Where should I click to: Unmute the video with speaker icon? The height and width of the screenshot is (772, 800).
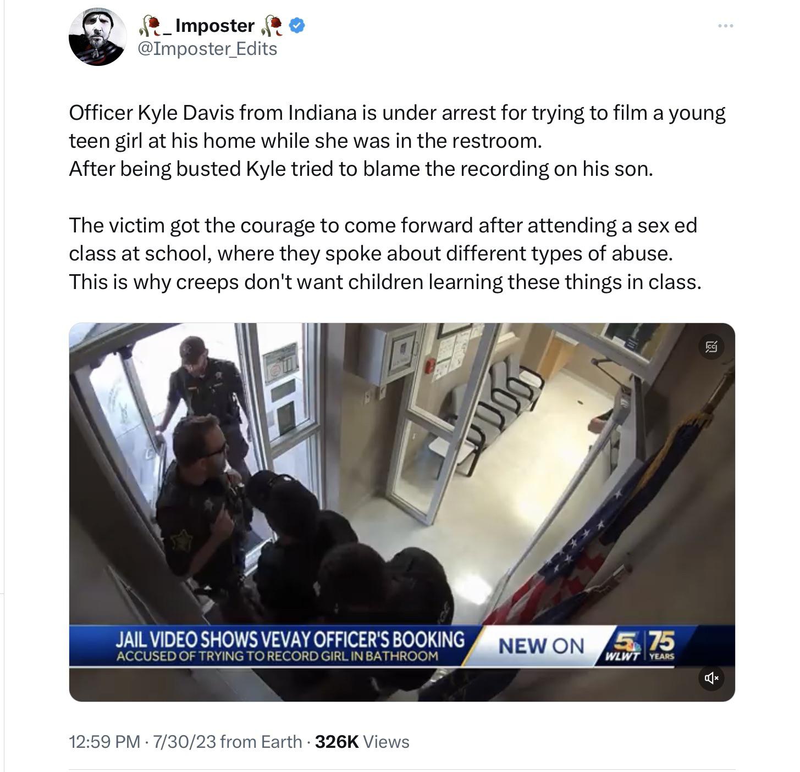pos(711,678)
